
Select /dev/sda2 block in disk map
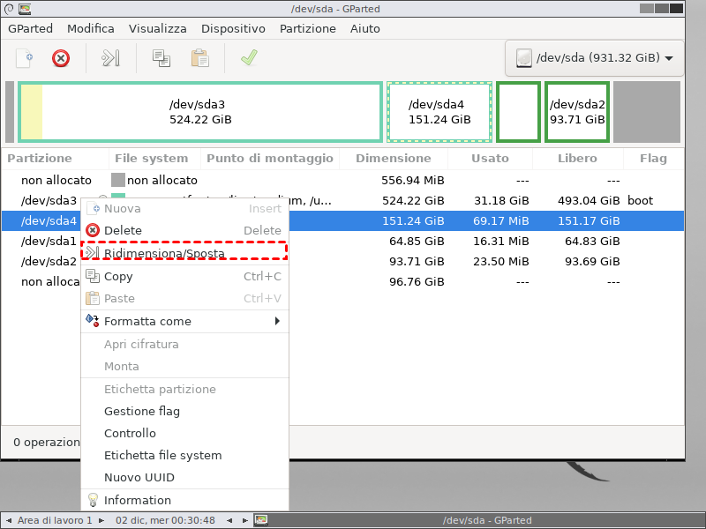[577, 112]
